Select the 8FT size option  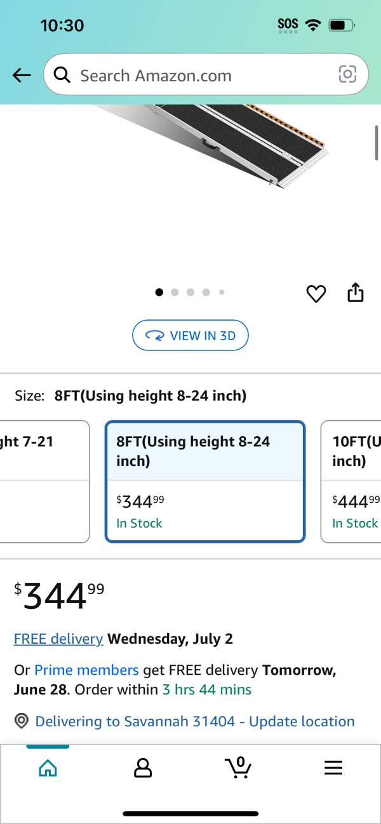(x=205, y=482)
